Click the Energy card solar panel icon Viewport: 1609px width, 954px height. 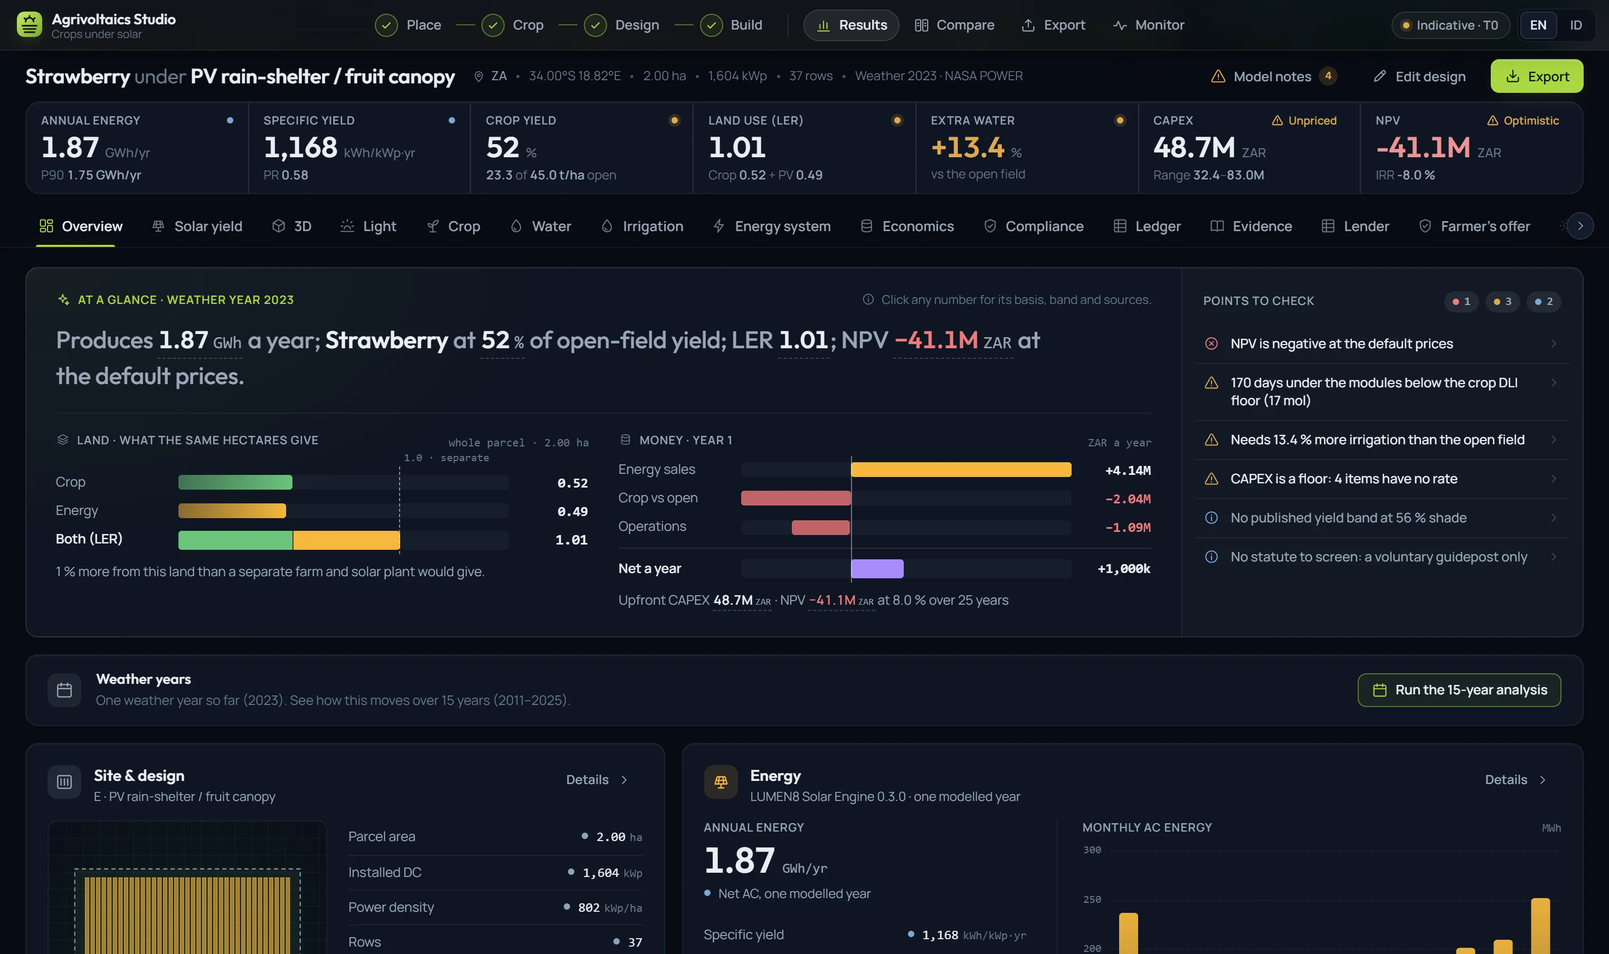(x=720, y=781)
